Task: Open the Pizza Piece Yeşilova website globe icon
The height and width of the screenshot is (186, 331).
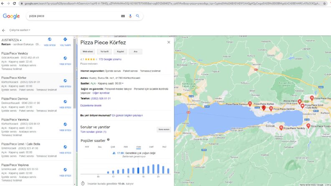Action: point(65,170)
